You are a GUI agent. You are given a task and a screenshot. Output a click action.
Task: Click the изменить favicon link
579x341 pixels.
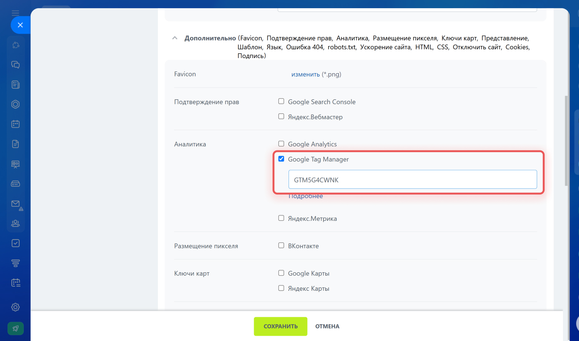pyautogui.click(x=305, y=74)
